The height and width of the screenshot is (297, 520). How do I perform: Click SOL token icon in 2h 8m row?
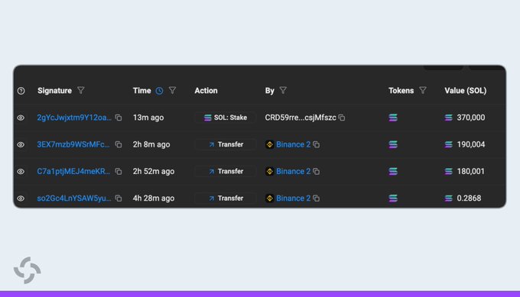[x=393, y=144]
